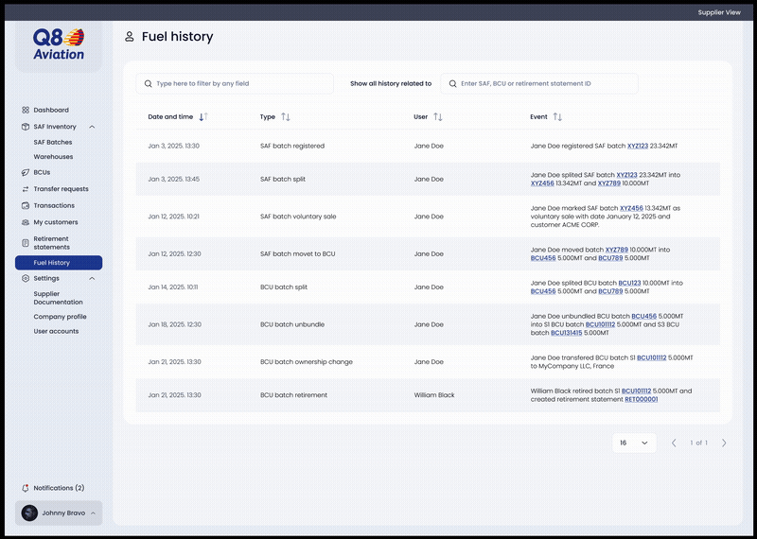Click the person icon beside Fuel history

pos(130,37)
